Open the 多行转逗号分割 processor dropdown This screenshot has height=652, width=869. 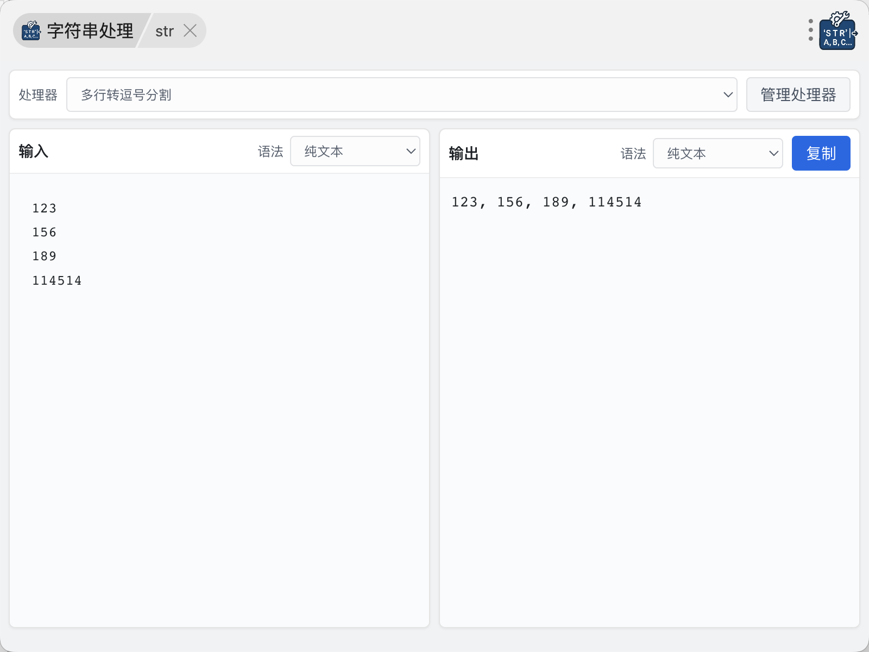[401, 95]
